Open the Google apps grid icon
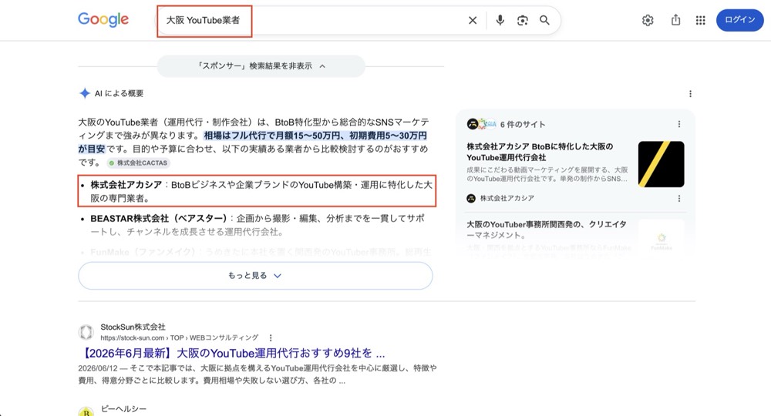Viewport: 771px width, 416px height. point(700,20)
